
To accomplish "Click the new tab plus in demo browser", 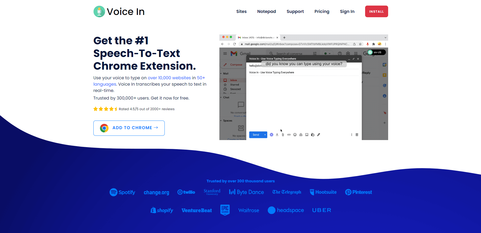I will (284, 37).
